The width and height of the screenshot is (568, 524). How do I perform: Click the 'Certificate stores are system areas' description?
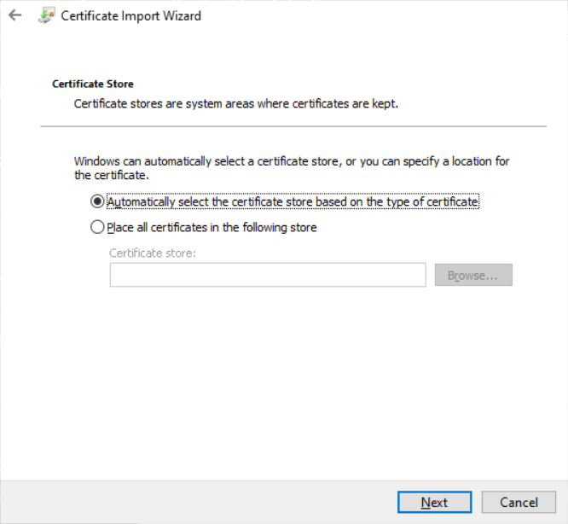click(x=236, y=103)
